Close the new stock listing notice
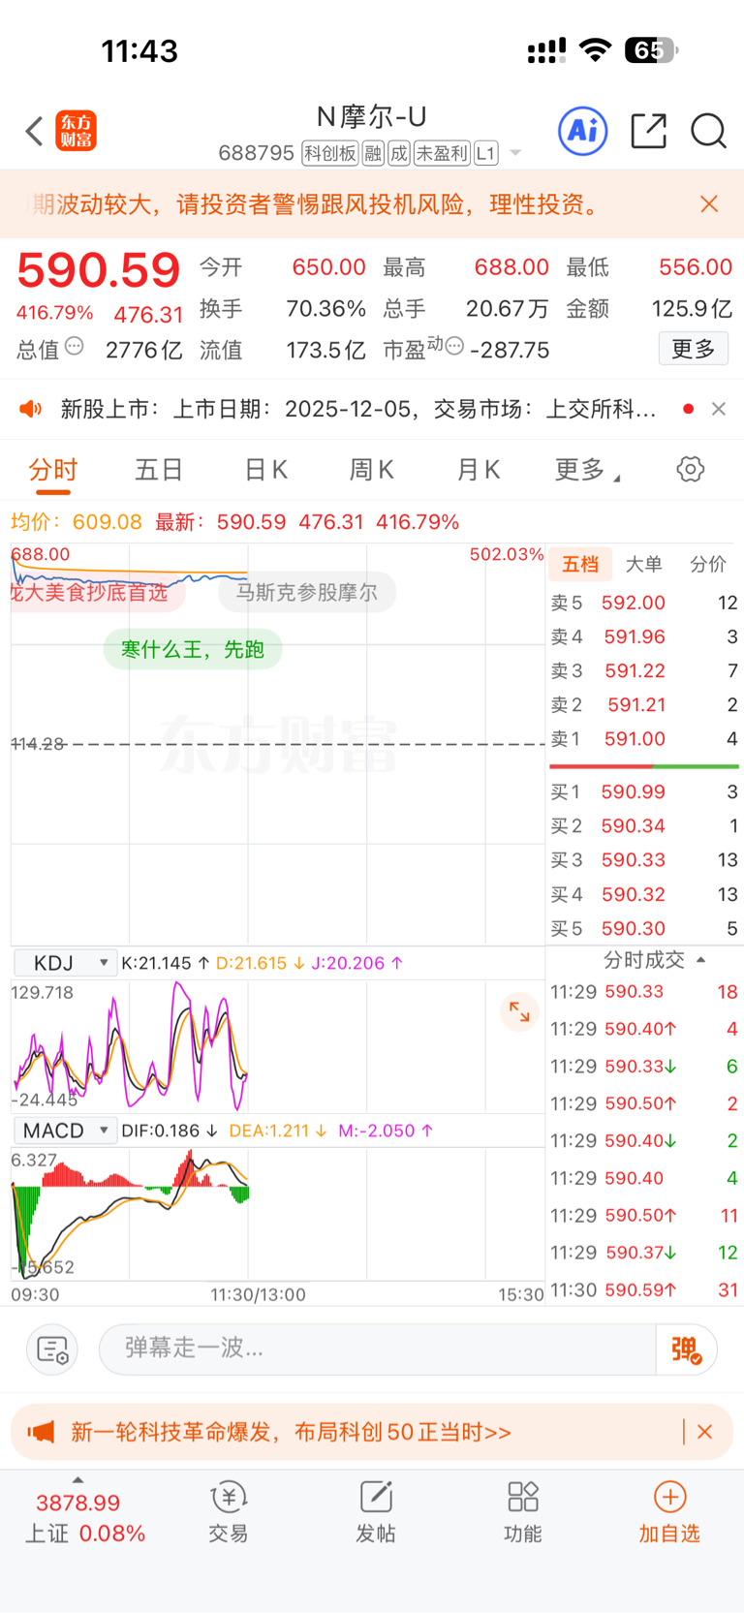Viewport: 744px width, 1613px height. [719, 409]
